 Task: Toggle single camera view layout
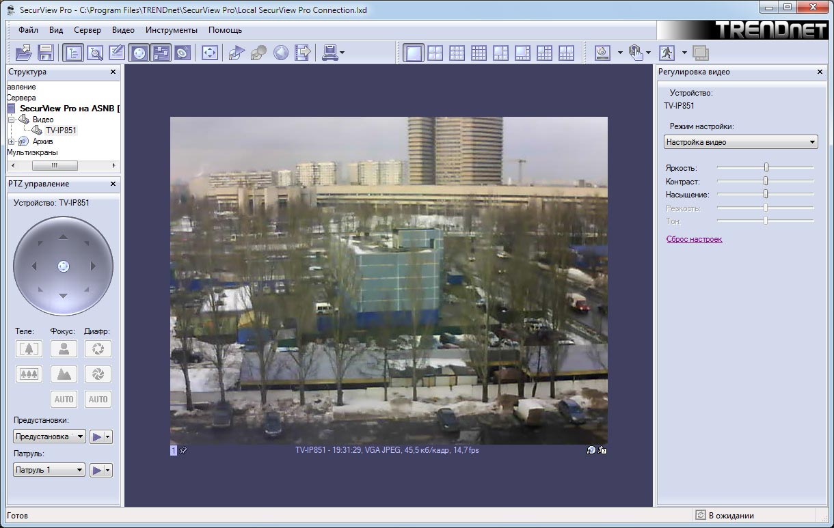click(414, 53)
